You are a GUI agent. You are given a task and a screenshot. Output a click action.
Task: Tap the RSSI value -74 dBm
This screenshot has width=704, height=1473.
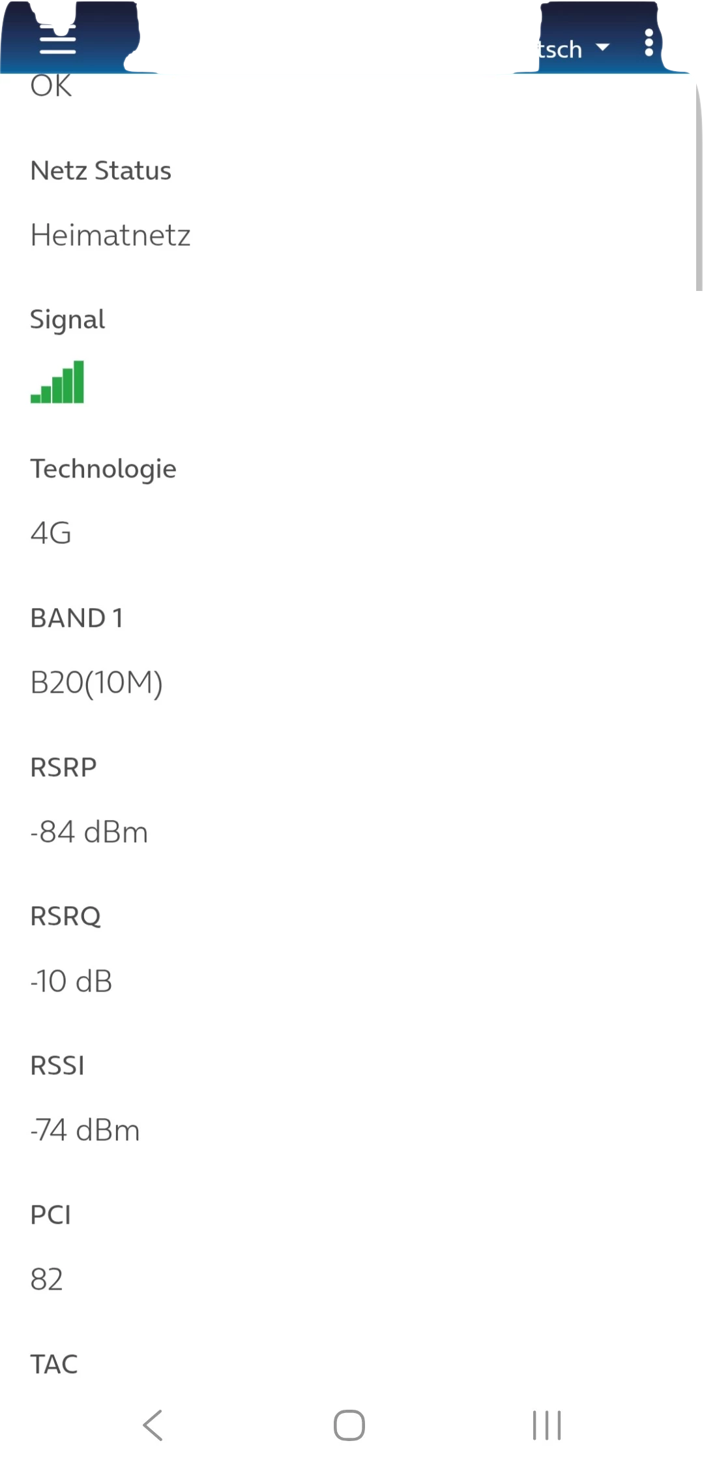coord(85,1131)
